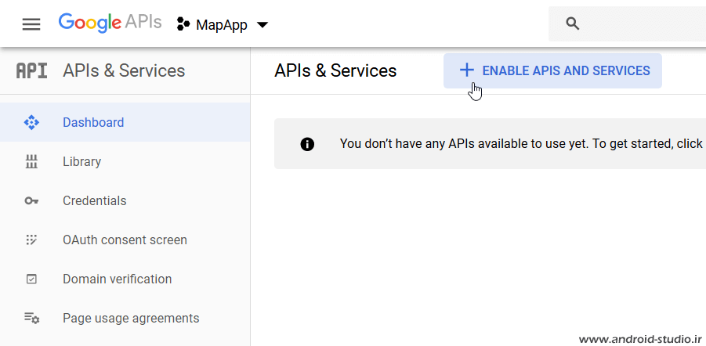The width and height of the screenshot is (706, 346).
Task: Click the Dashboard diamond icon
Action: tap(31, 122)
